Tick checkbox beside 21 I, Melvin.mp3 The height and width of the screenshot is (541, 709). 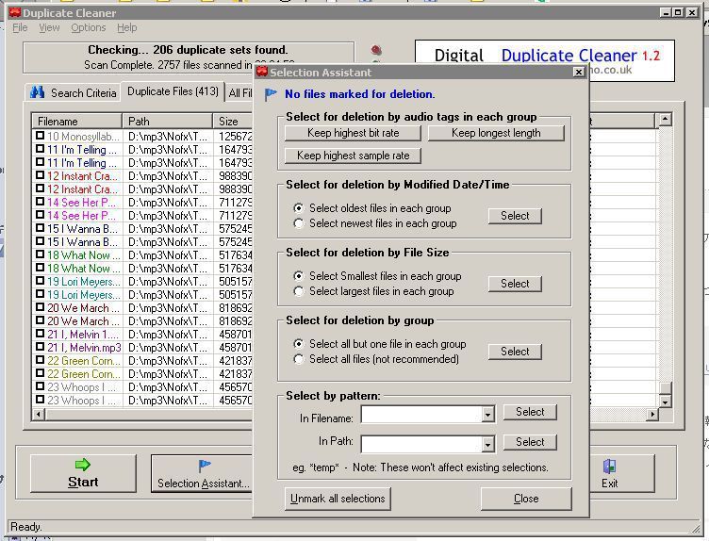40,348
